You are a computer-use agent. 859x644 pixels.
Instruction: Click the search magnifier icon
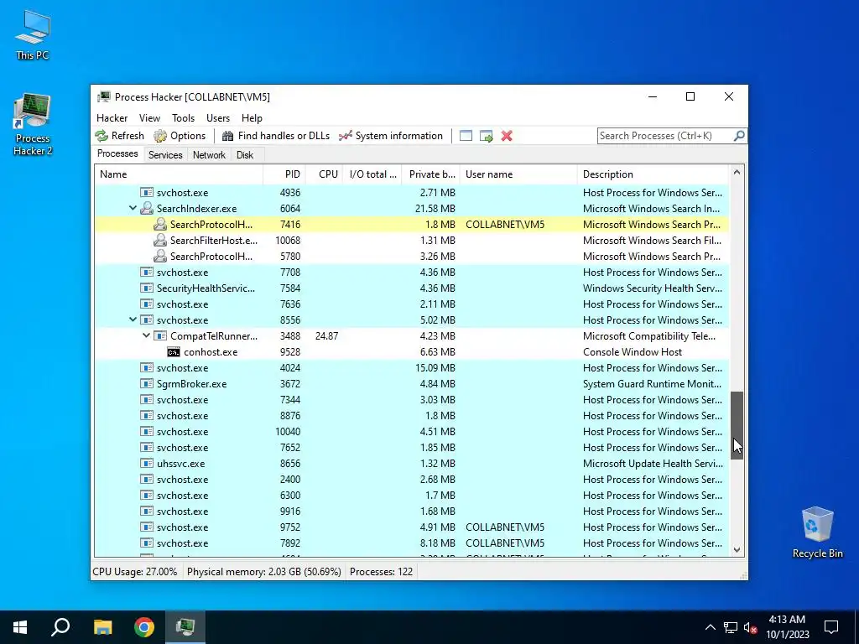pyautogui.click(x=739, y=135)
